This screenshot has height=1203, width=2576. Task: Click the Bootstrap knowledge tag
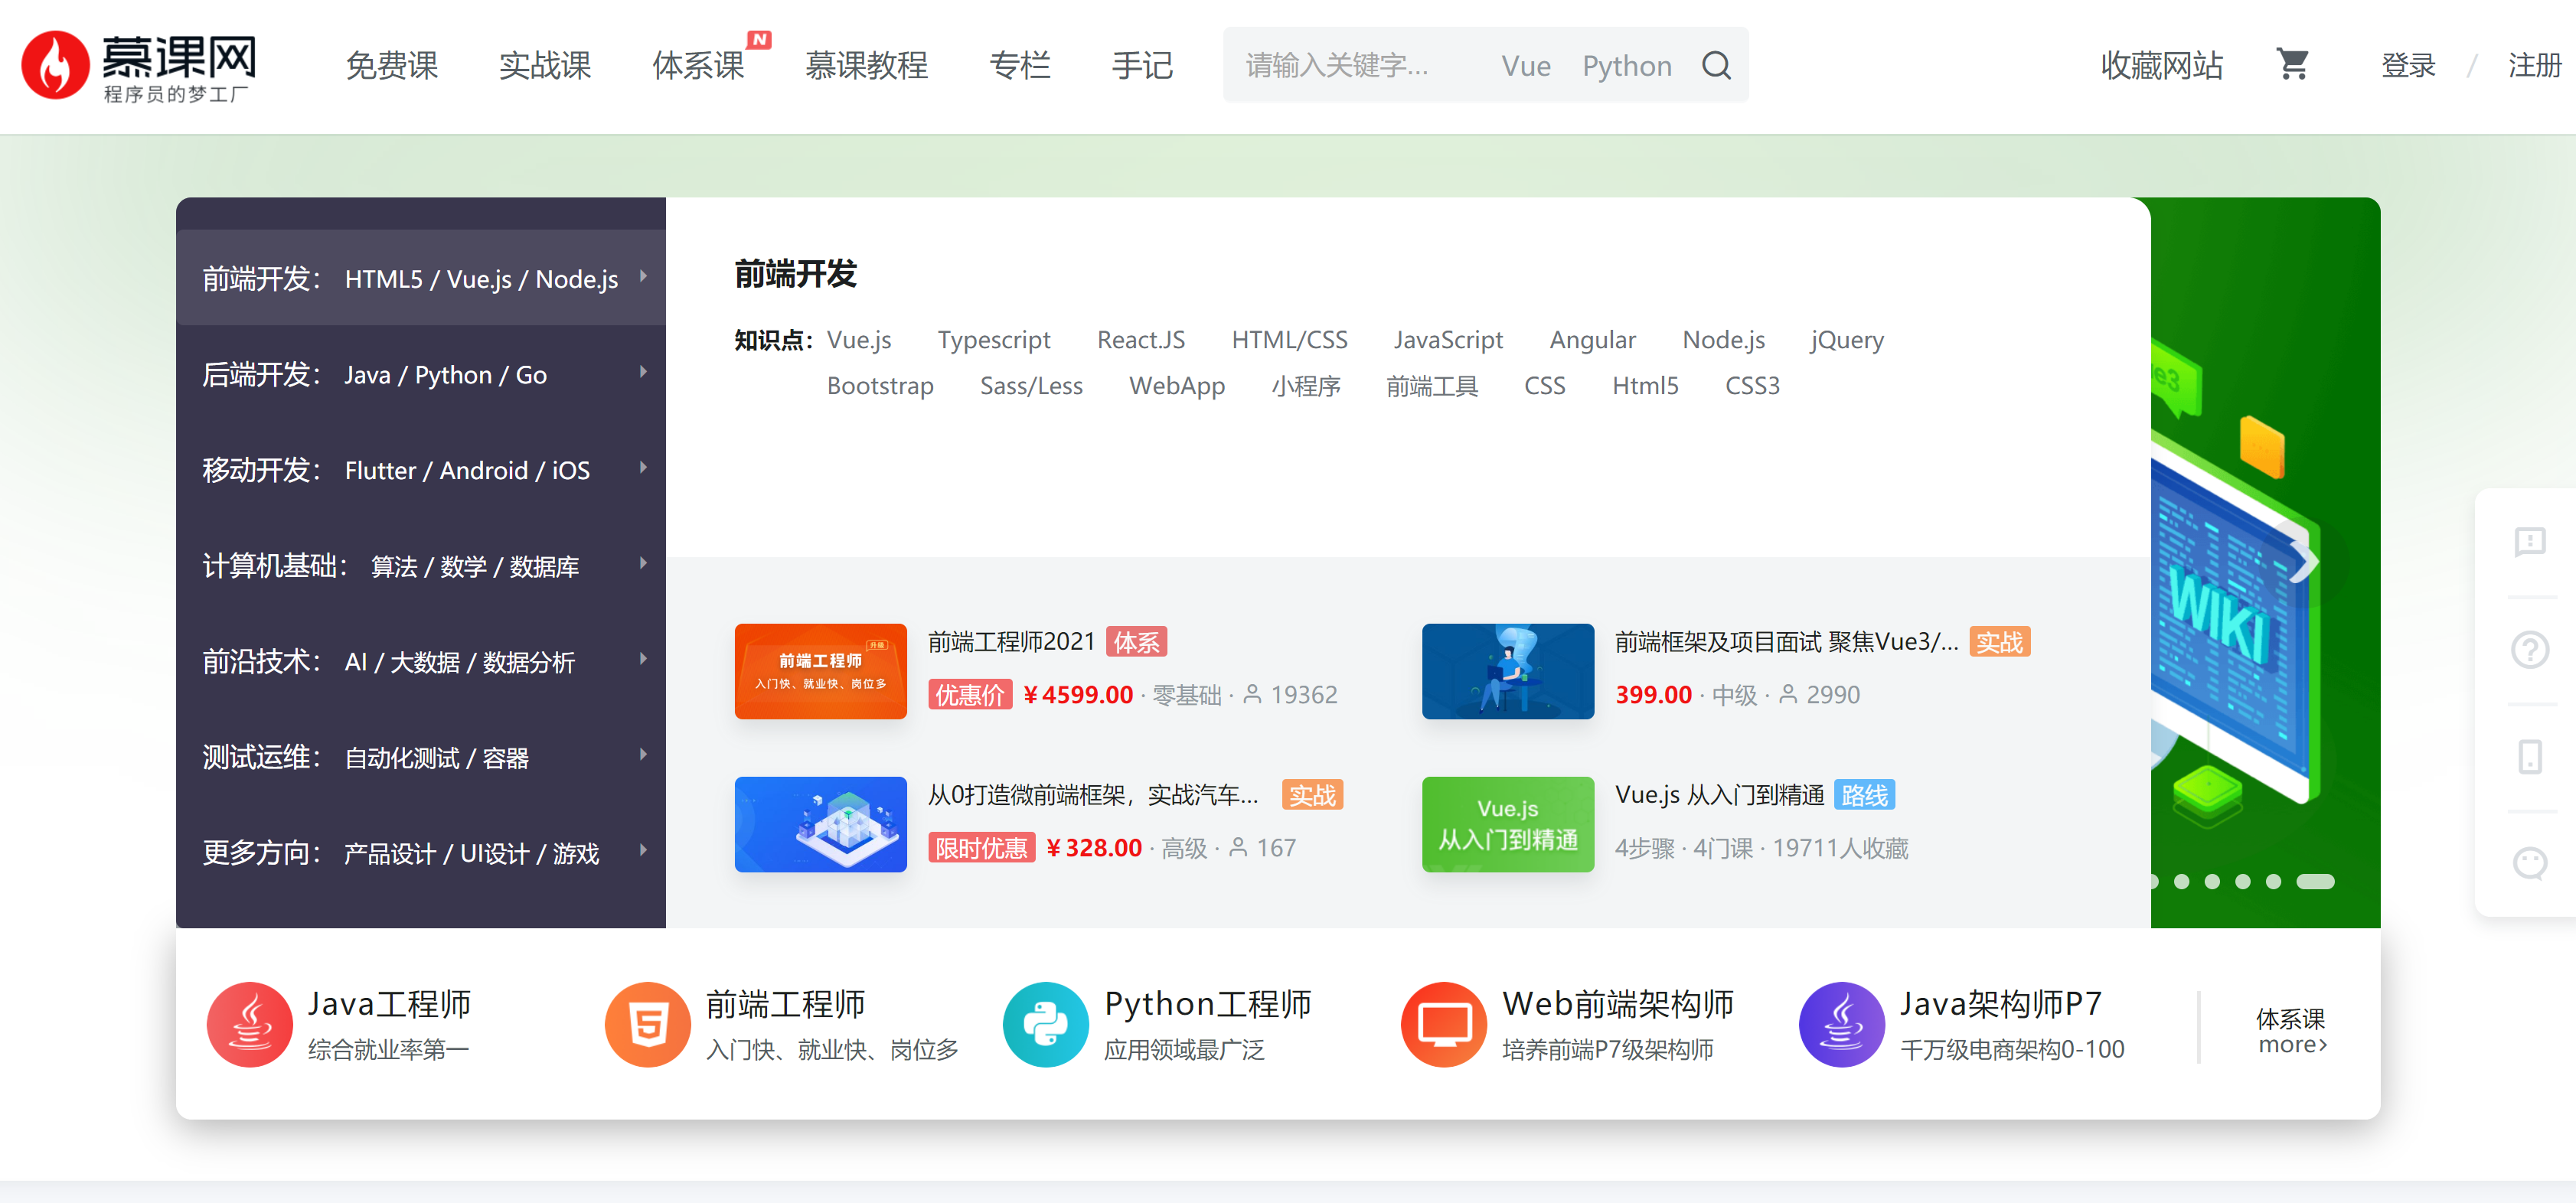(880, 386)
